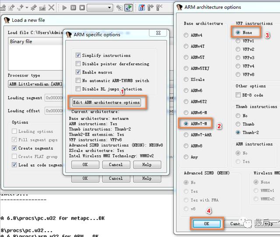
Task: Select Binary file in the file type list
Action: click(x=21, y=42)
